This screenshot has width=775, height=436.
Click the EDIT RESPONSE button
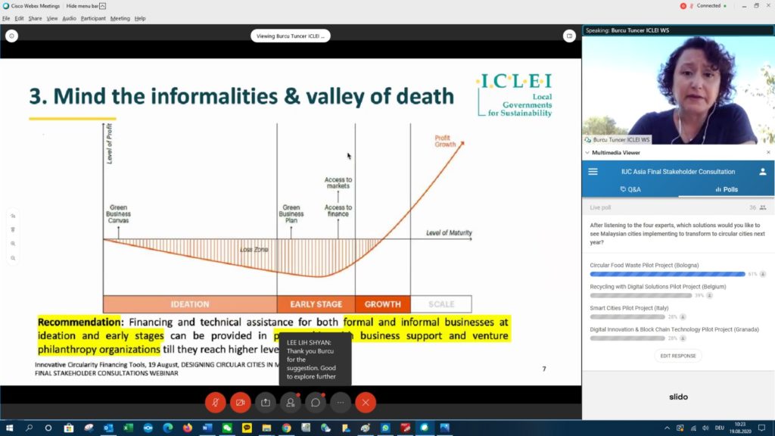678,356
